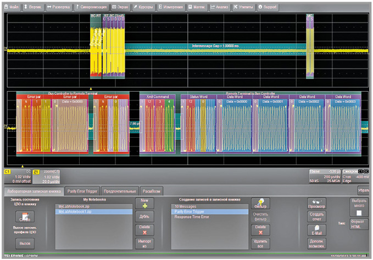Toggle the Выбрать много checkbox

coord(359,212)
